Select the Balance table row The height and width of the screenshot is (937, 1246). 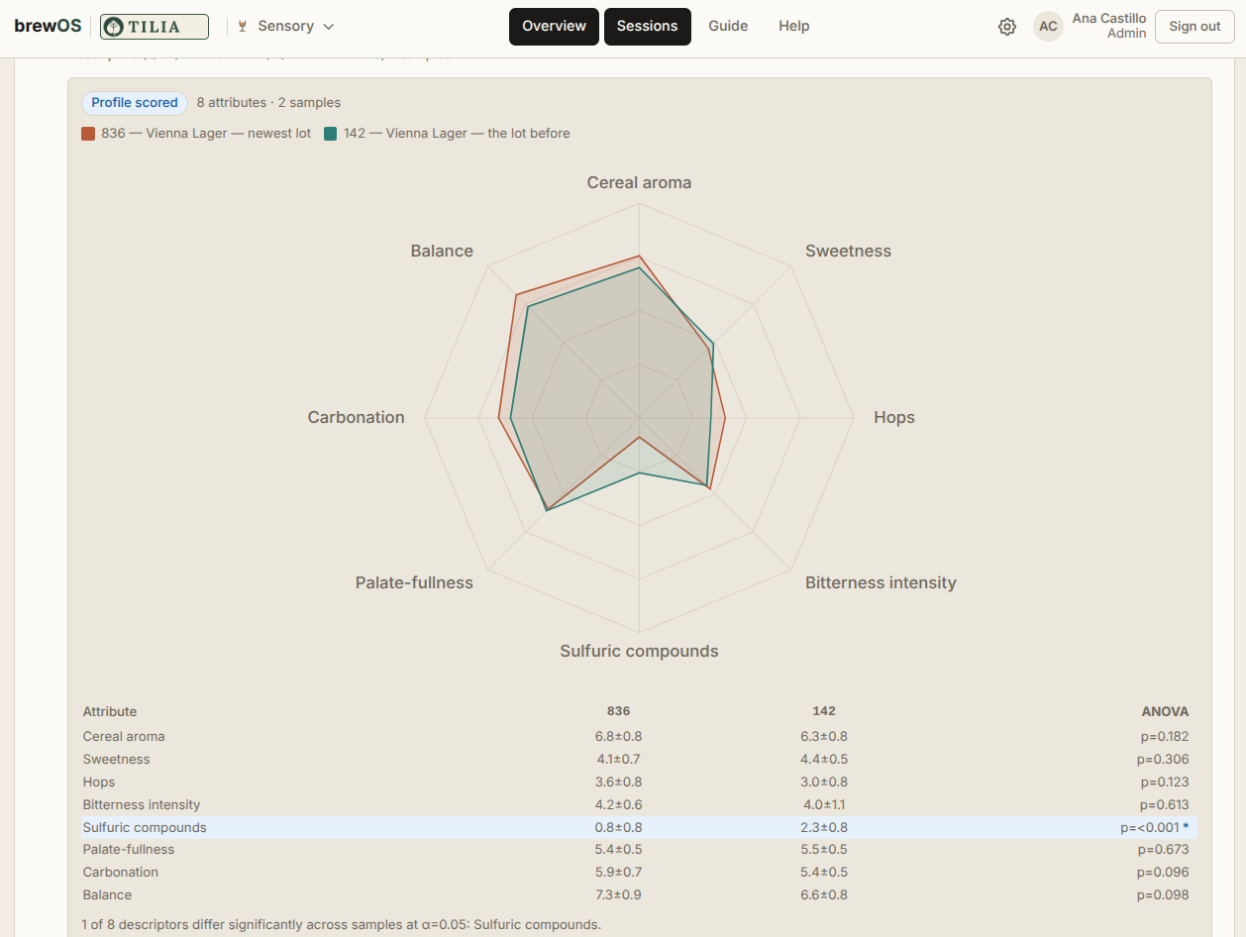pos(639,894)
